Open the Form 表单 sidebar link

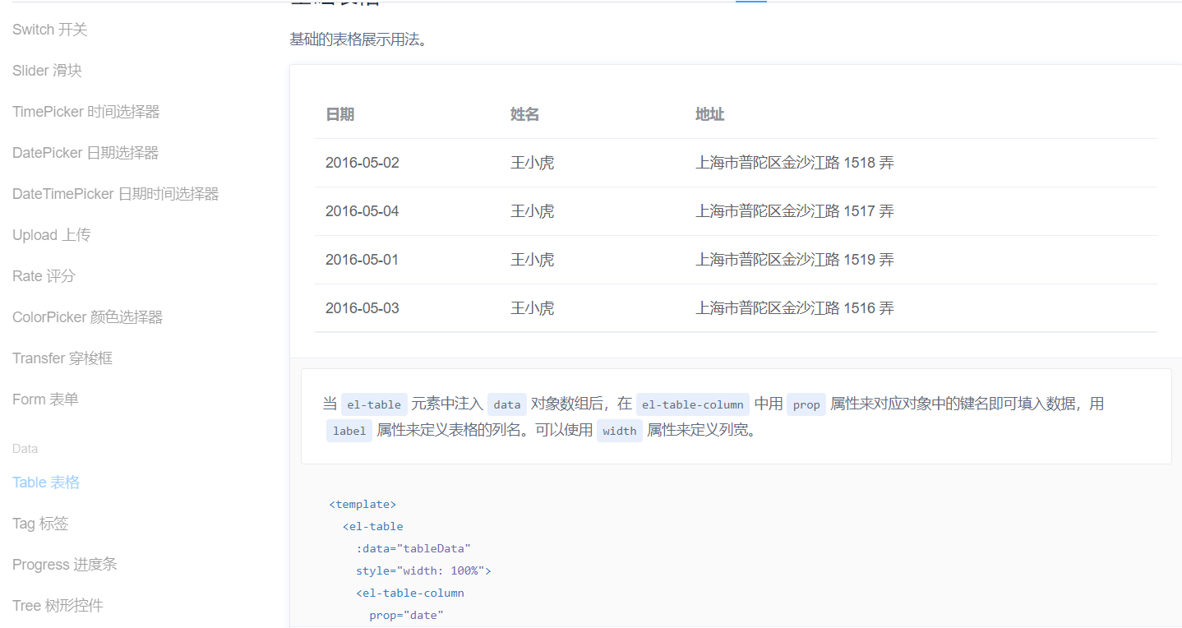click(45, 399)
